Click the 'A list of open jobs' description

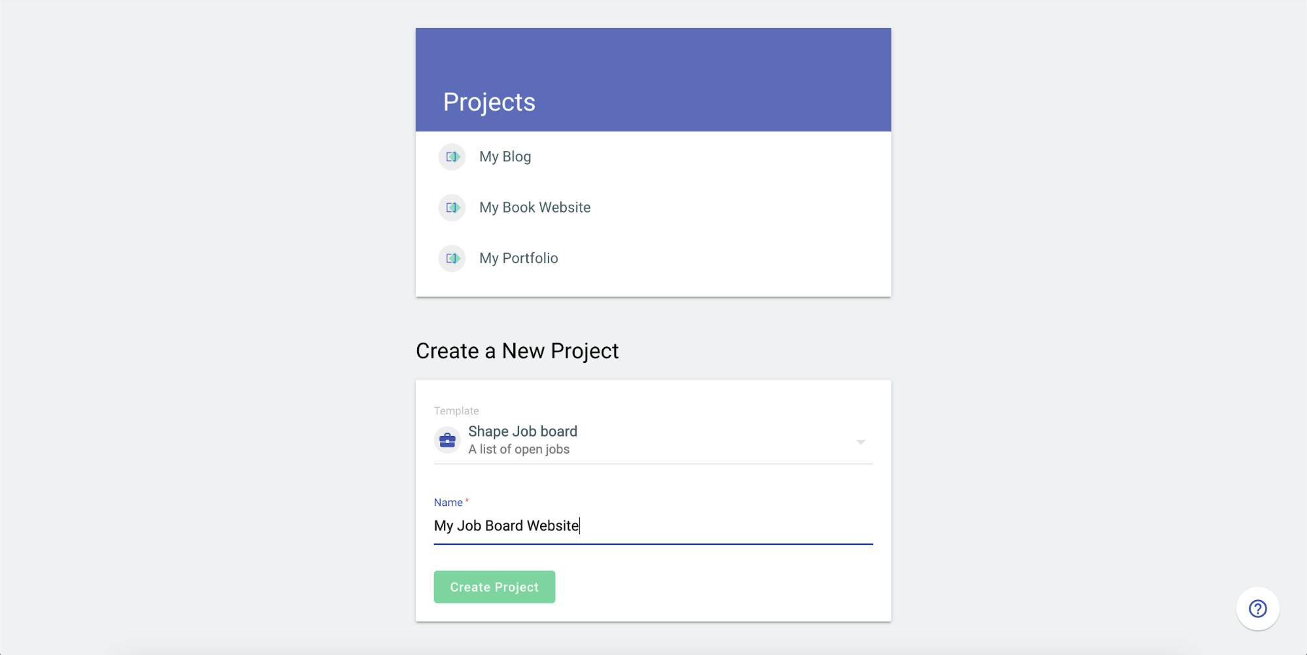click(x=518, y=450)
